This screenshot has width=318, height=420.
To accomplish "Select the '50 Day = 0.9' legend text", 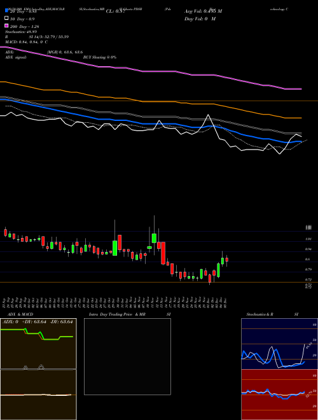I will 22,19.
